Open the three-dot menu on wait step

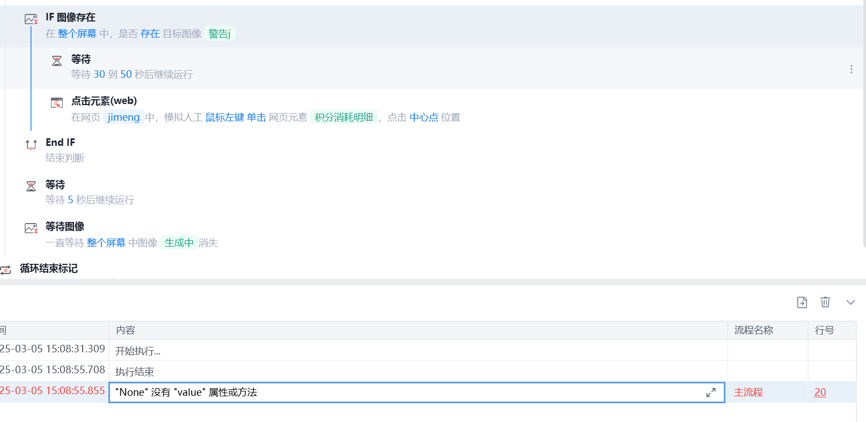[851, 69]
